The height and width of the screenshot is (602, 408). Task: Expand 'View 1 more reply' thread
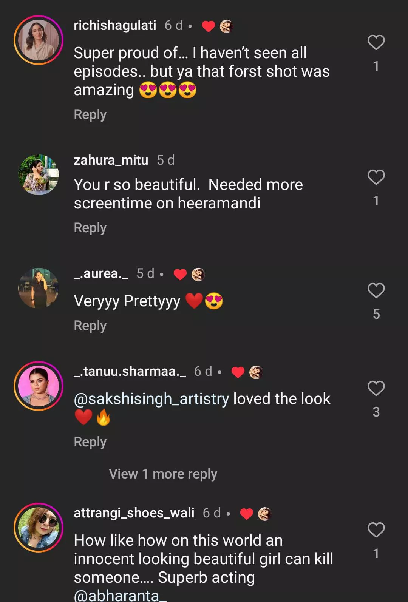163,474
